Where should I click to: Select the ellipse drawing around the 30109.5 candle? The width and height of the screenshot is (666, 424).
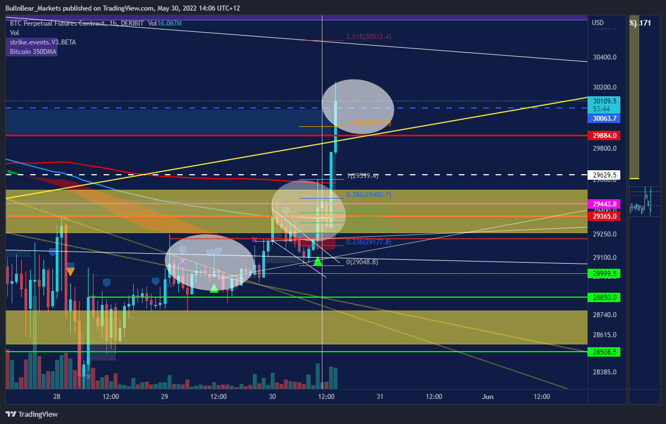[358, 106]
